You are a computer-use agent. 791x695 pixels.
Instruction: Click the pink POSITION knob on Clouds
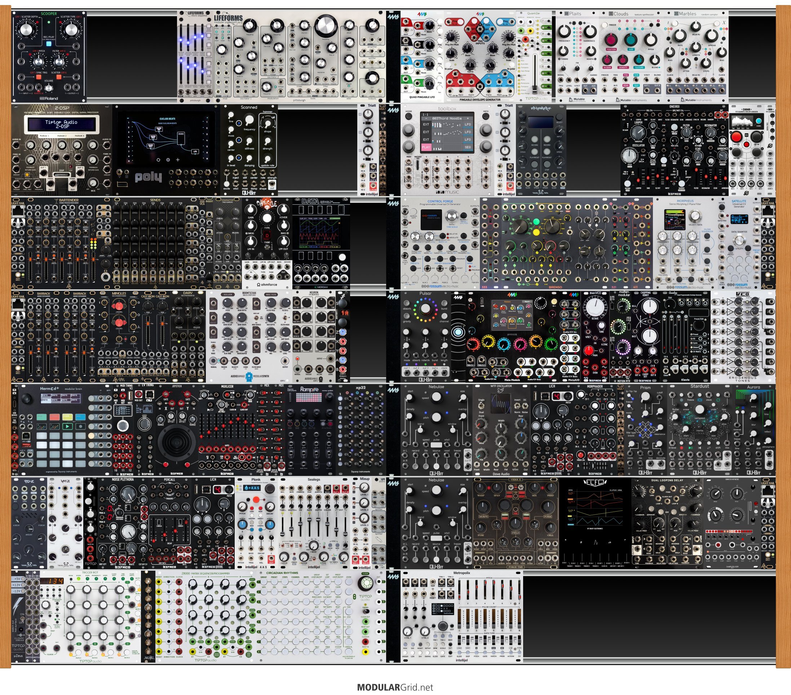[x=611, y=40]
